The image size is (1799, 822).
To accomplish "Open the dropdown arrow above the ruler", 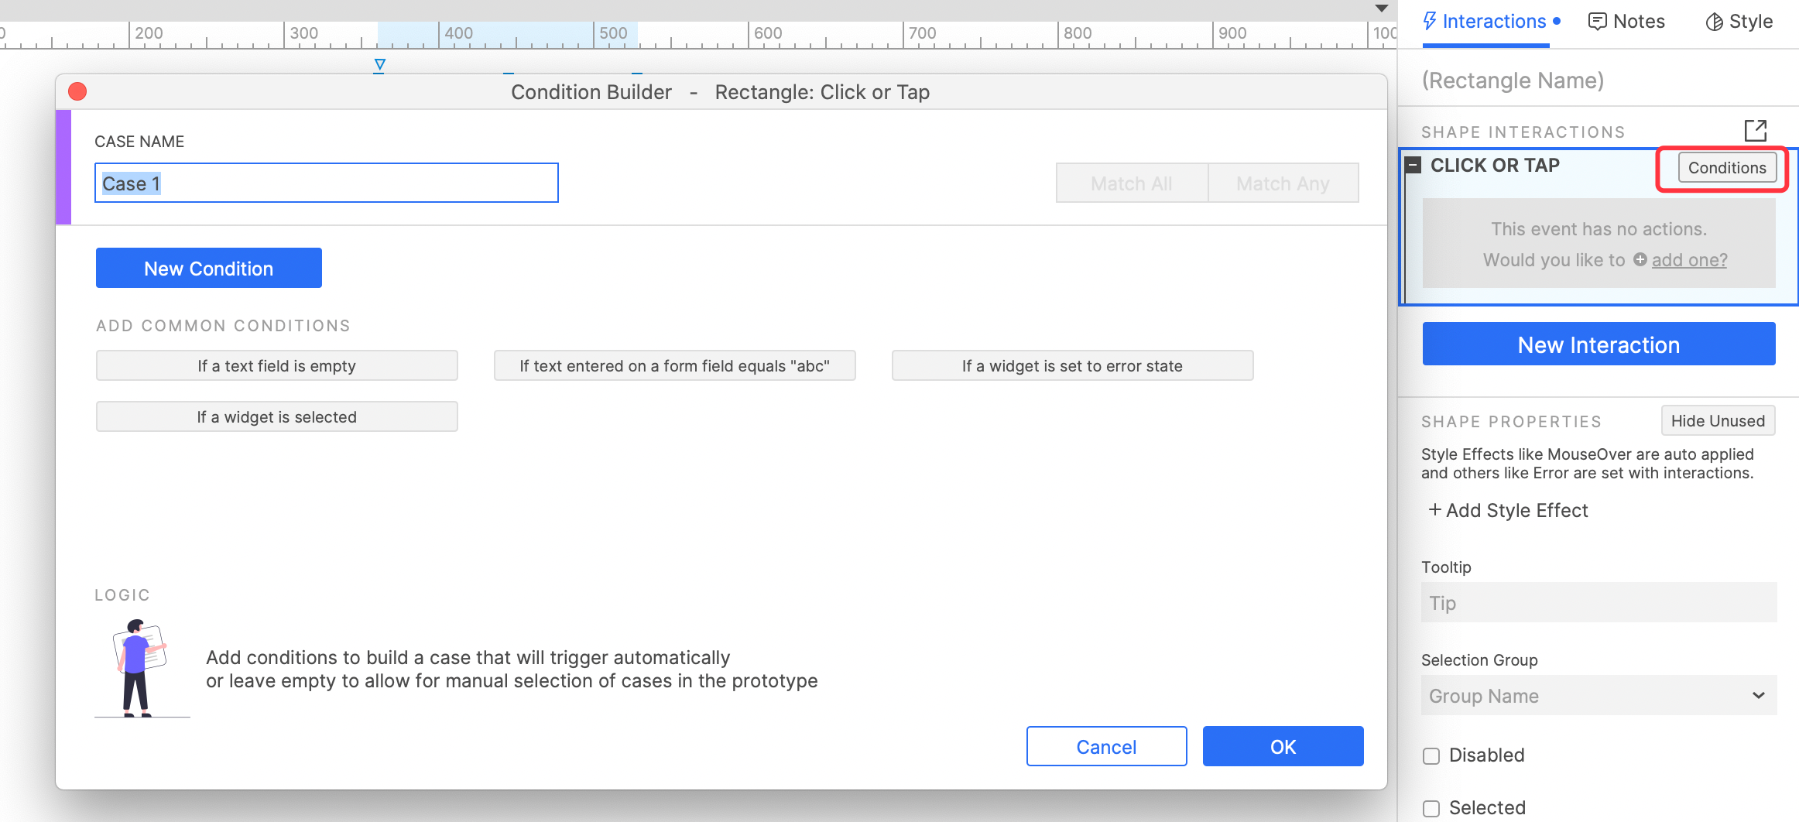I will click(1381, 9).
